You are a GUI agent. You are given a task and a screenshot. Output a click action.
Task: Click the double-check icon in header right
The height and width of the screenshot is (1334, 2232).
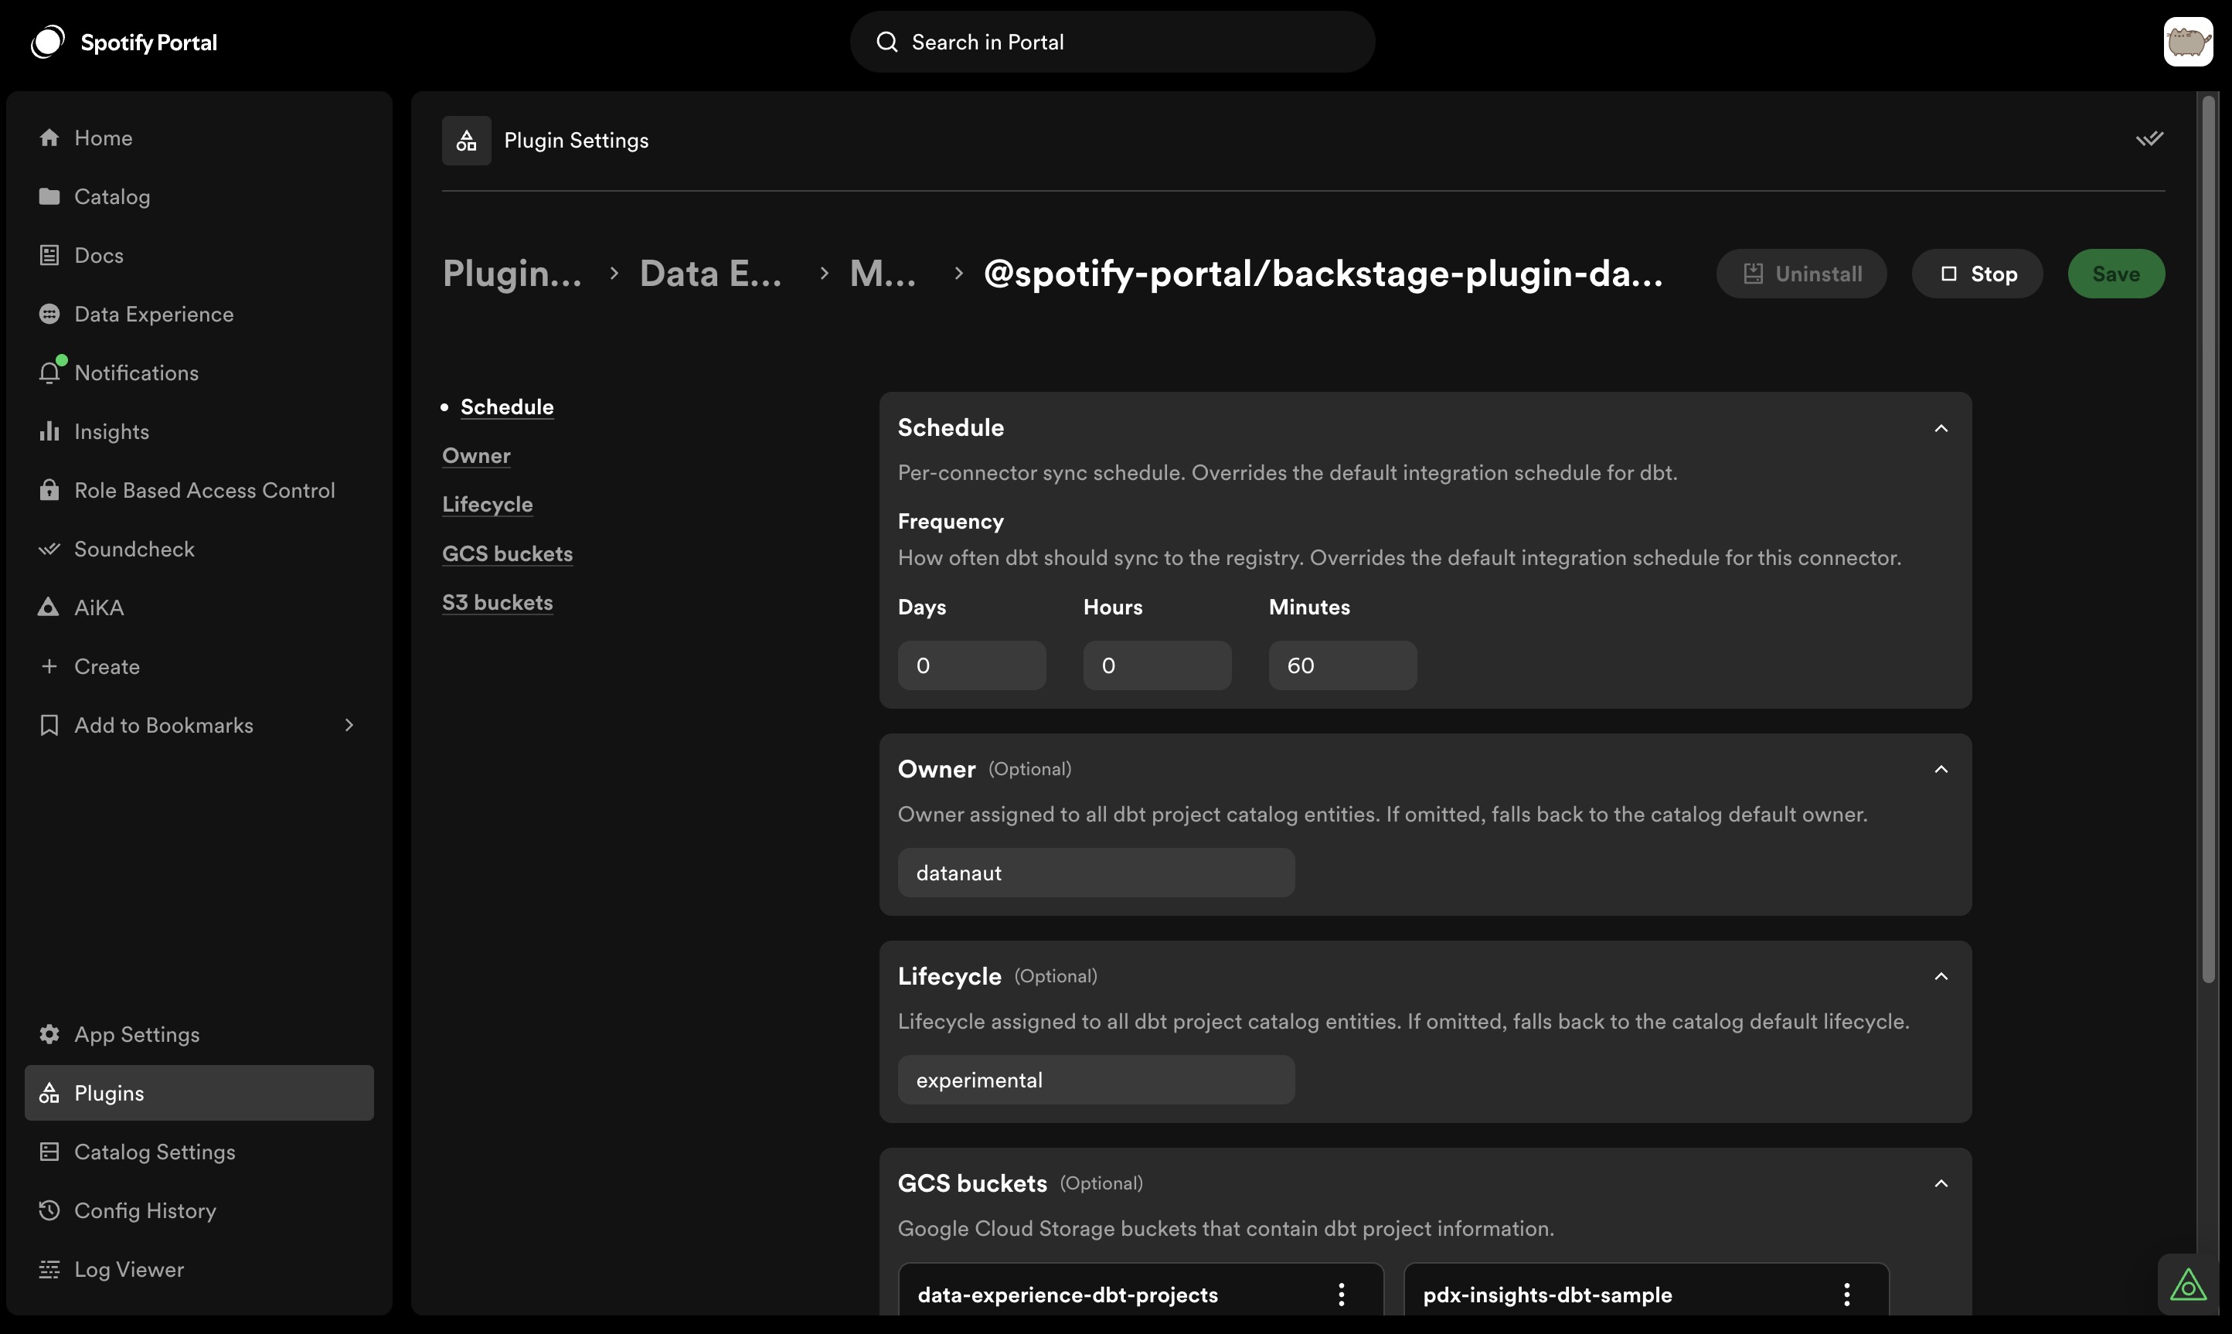[2149, 139]
